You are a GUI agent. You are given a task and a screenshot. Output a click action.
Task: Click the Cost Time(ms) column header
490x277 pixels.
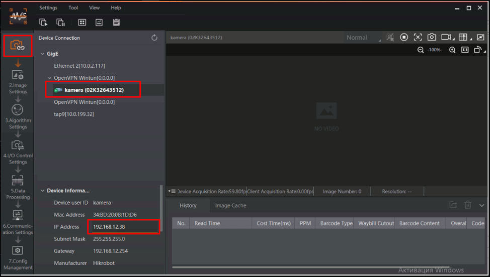tap(274, 223)
